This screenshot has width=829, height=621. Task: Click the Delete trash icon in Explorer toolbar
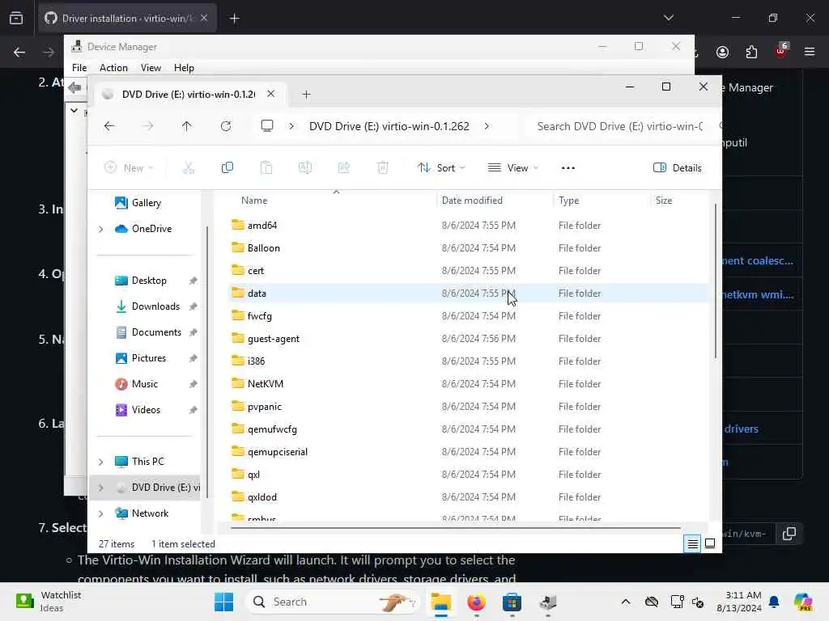[x=383, y=168]
